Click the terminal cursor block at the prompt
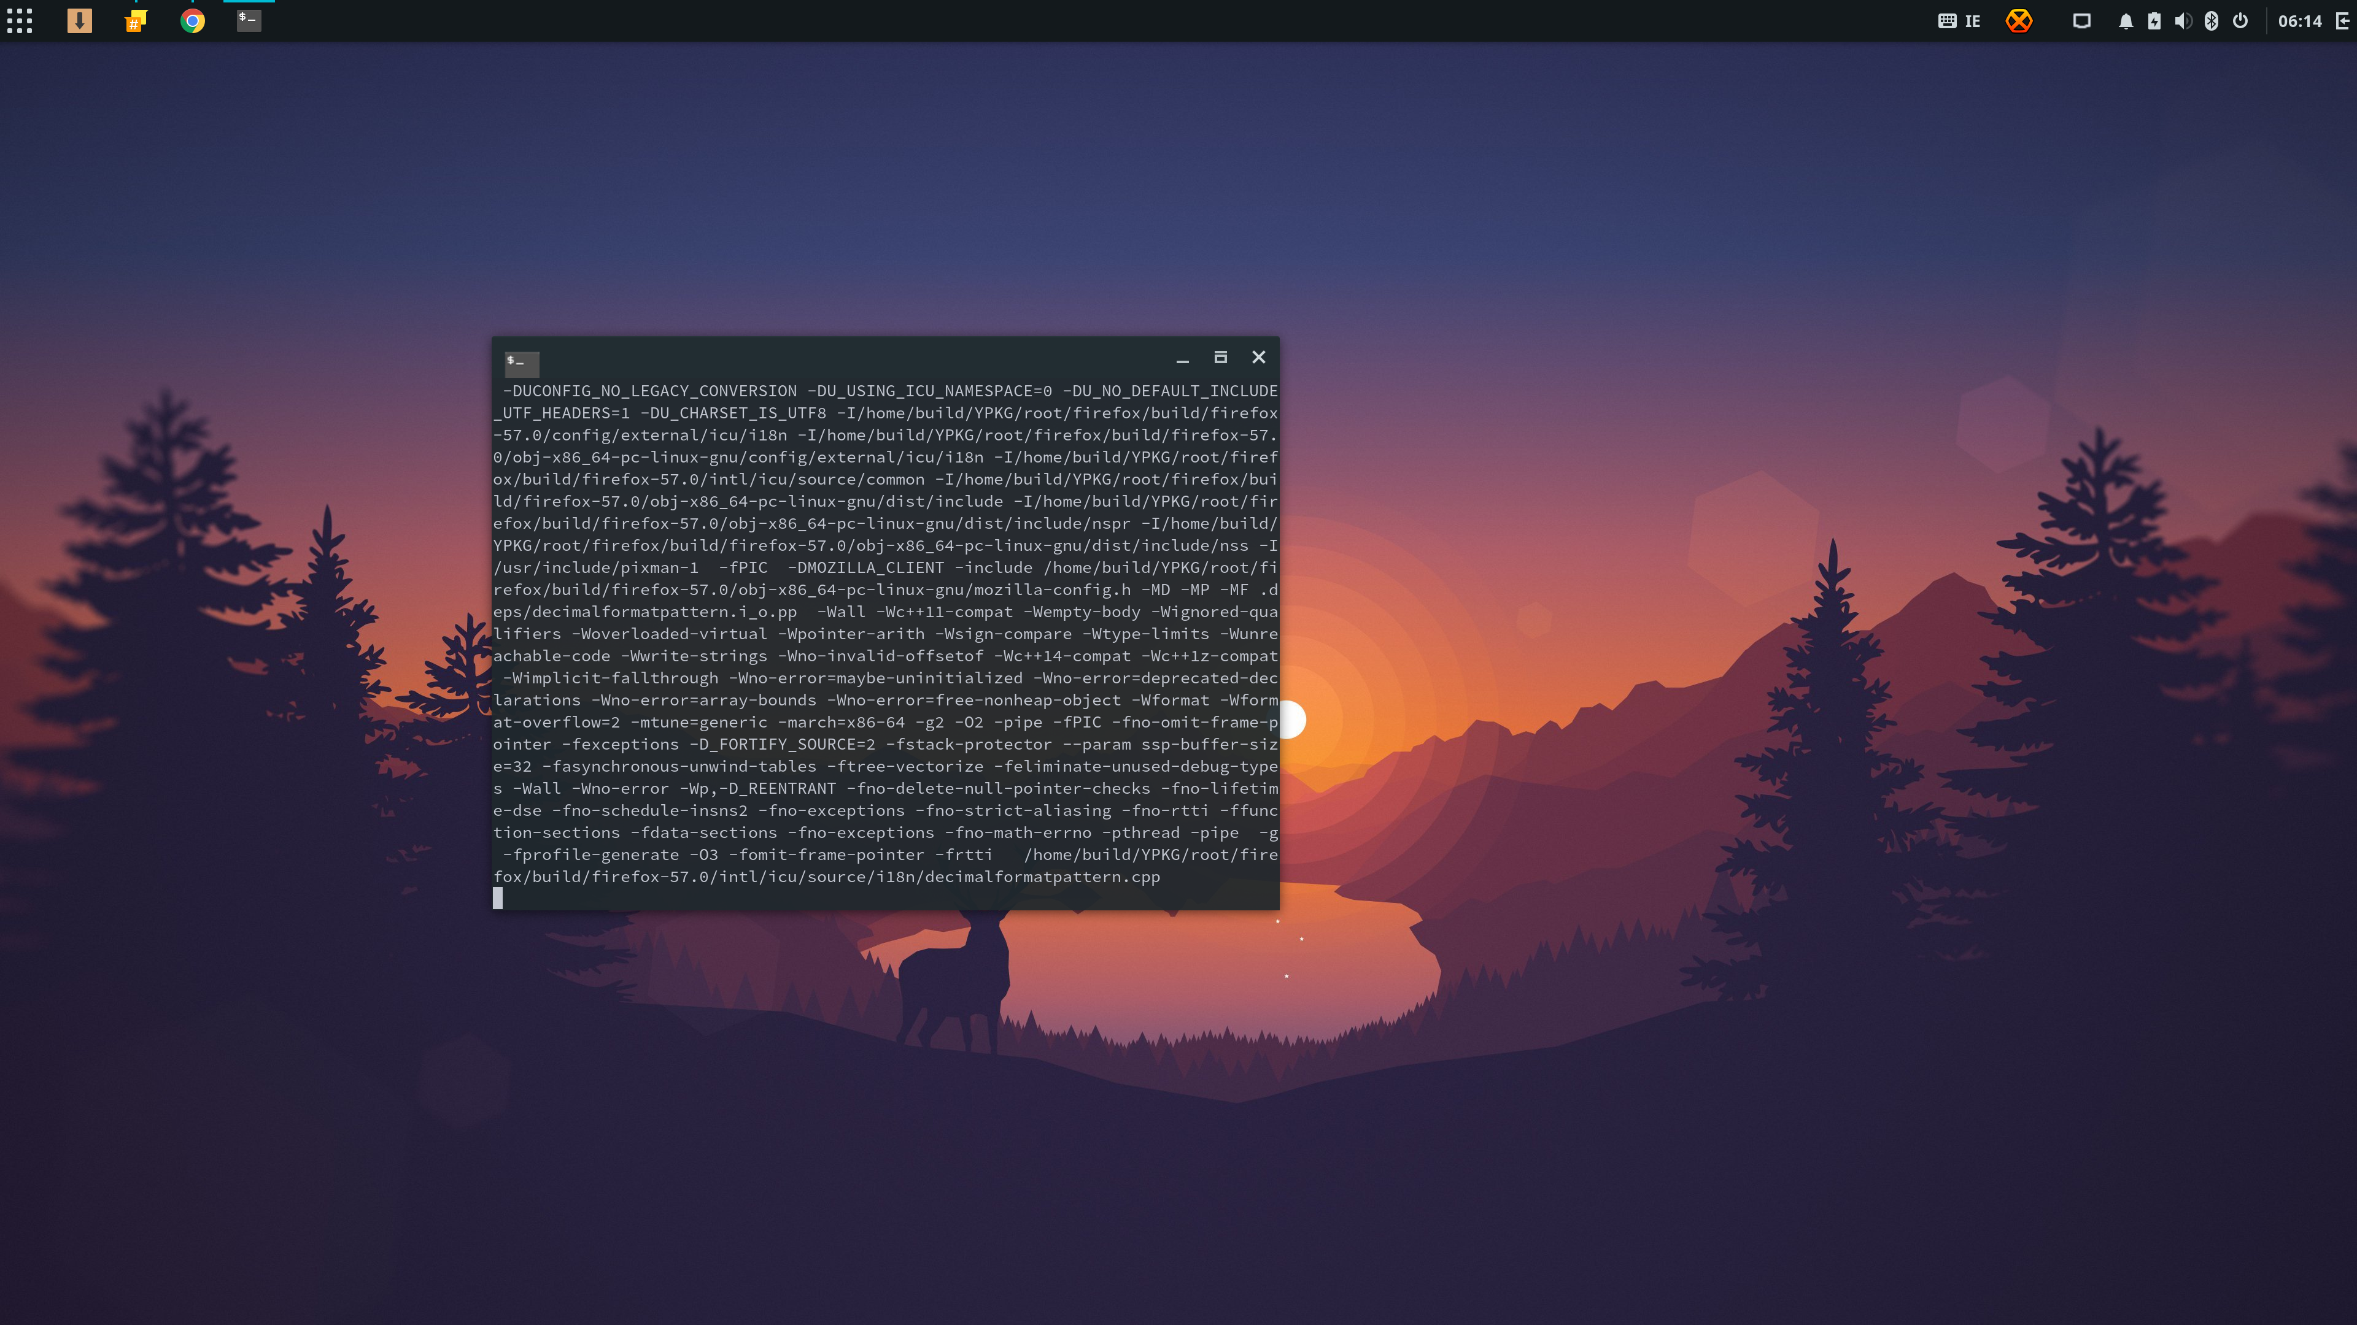 pos(498,898)
